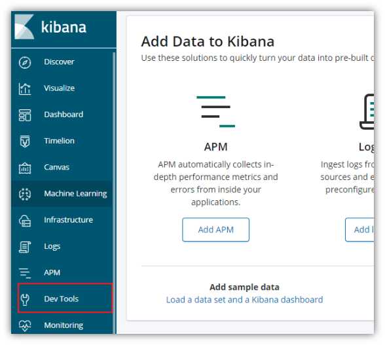Click the Kibana logo icon
The height and width of the screenshot is (345, 385).
tap(24, 27)
